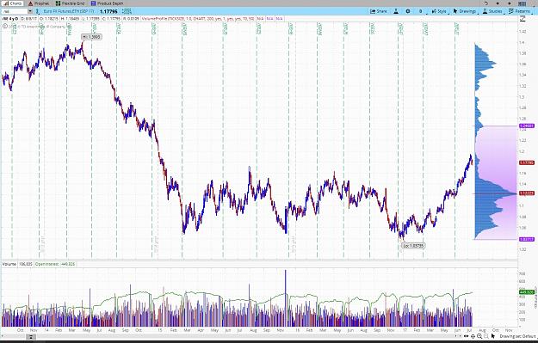
Task: Click the H: high price readout
Action: 70,19
